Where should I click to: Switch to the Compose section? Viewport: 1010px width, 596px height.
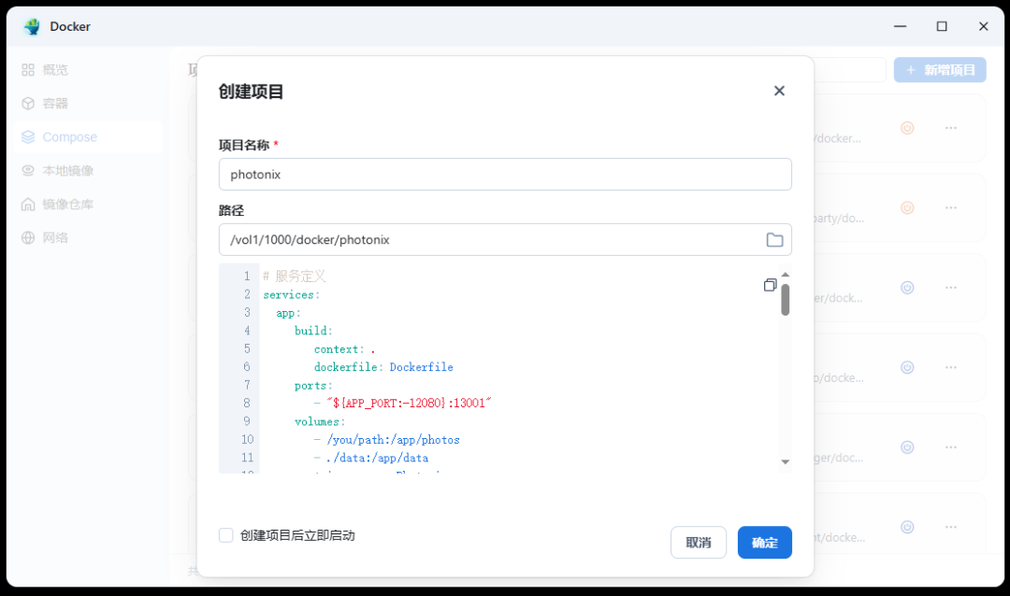[69, 137]
